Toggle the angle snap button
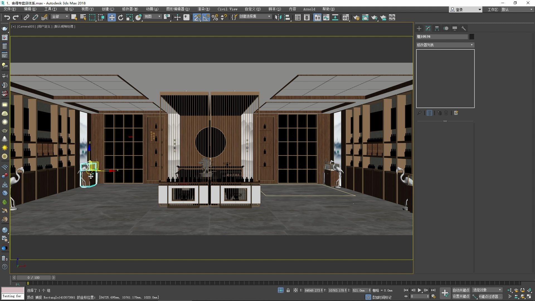Screen dimensions: 535x301 [206, 18]
